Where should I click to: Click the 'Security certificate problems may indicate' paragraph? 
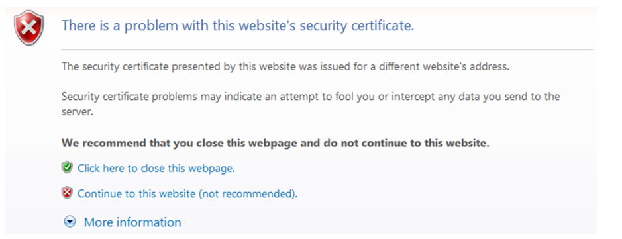tap(311, 104)
